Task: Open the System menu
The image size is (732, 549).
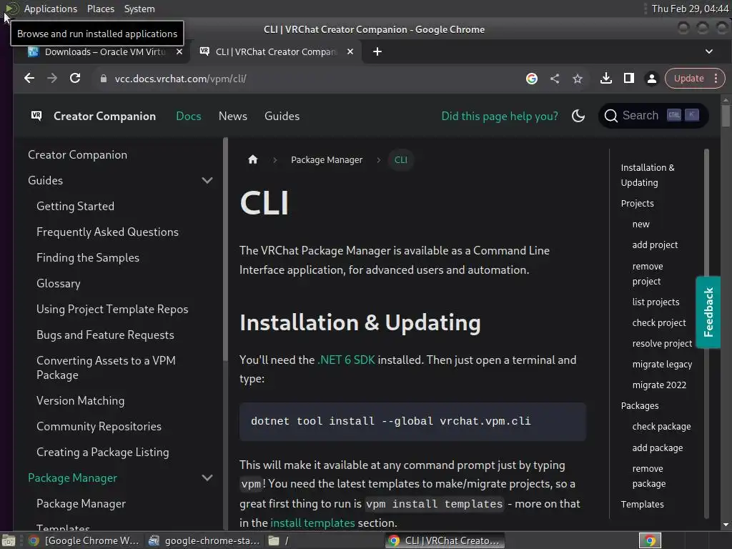Action: click(139, 9)
